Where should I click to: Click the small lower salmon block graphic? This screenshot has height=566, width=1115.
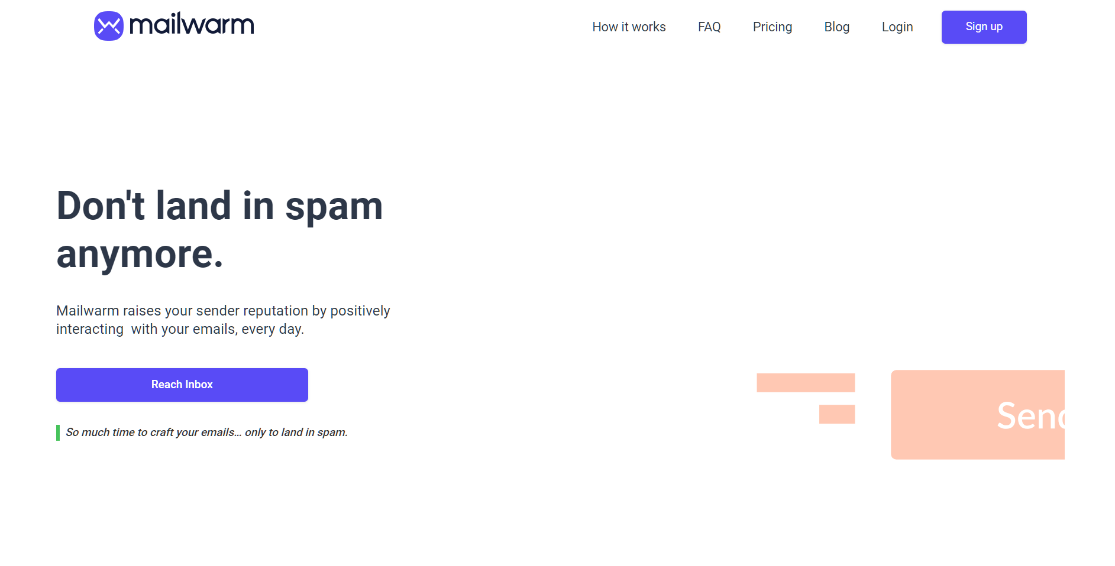836,414
